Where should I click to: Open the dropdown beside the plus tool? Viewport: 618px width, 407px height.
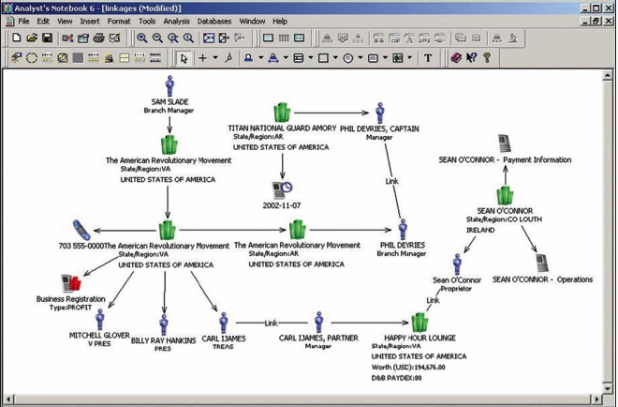point(215,58)
